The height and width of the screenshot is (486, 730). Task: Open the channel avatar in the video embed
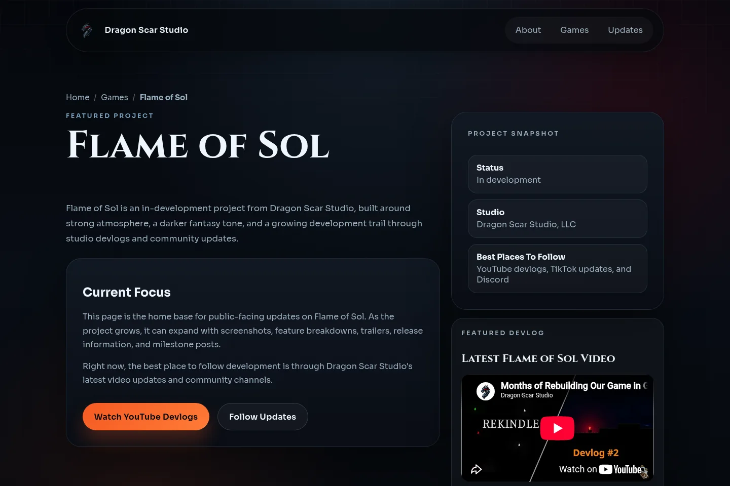tap(486, 391)
